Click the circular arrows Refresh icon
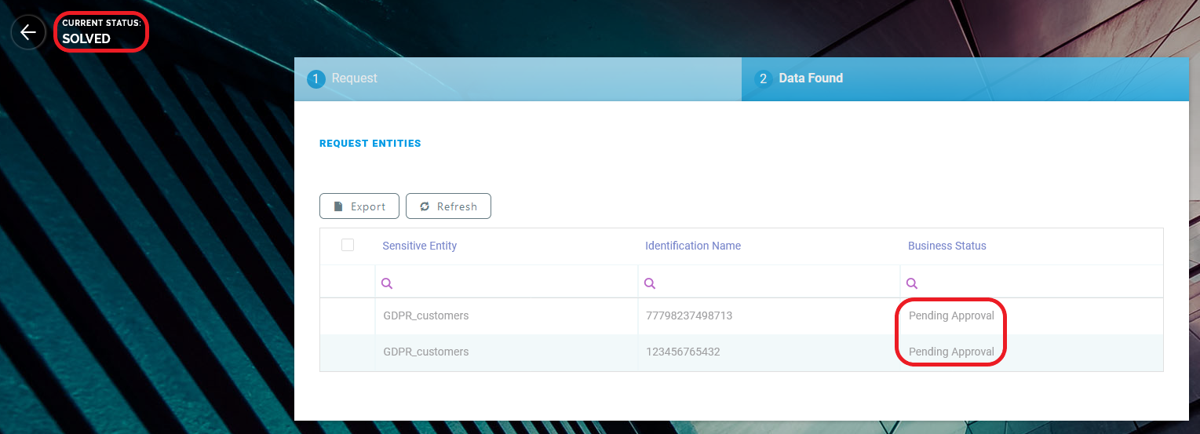The width and height of the screenshot is (1200, 434). click(425, 206)
